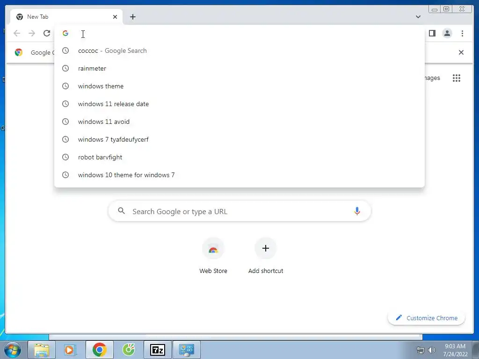Open the Web Store shortcut
The width and height of the screenshot is (479, 359).
point(213,256)
